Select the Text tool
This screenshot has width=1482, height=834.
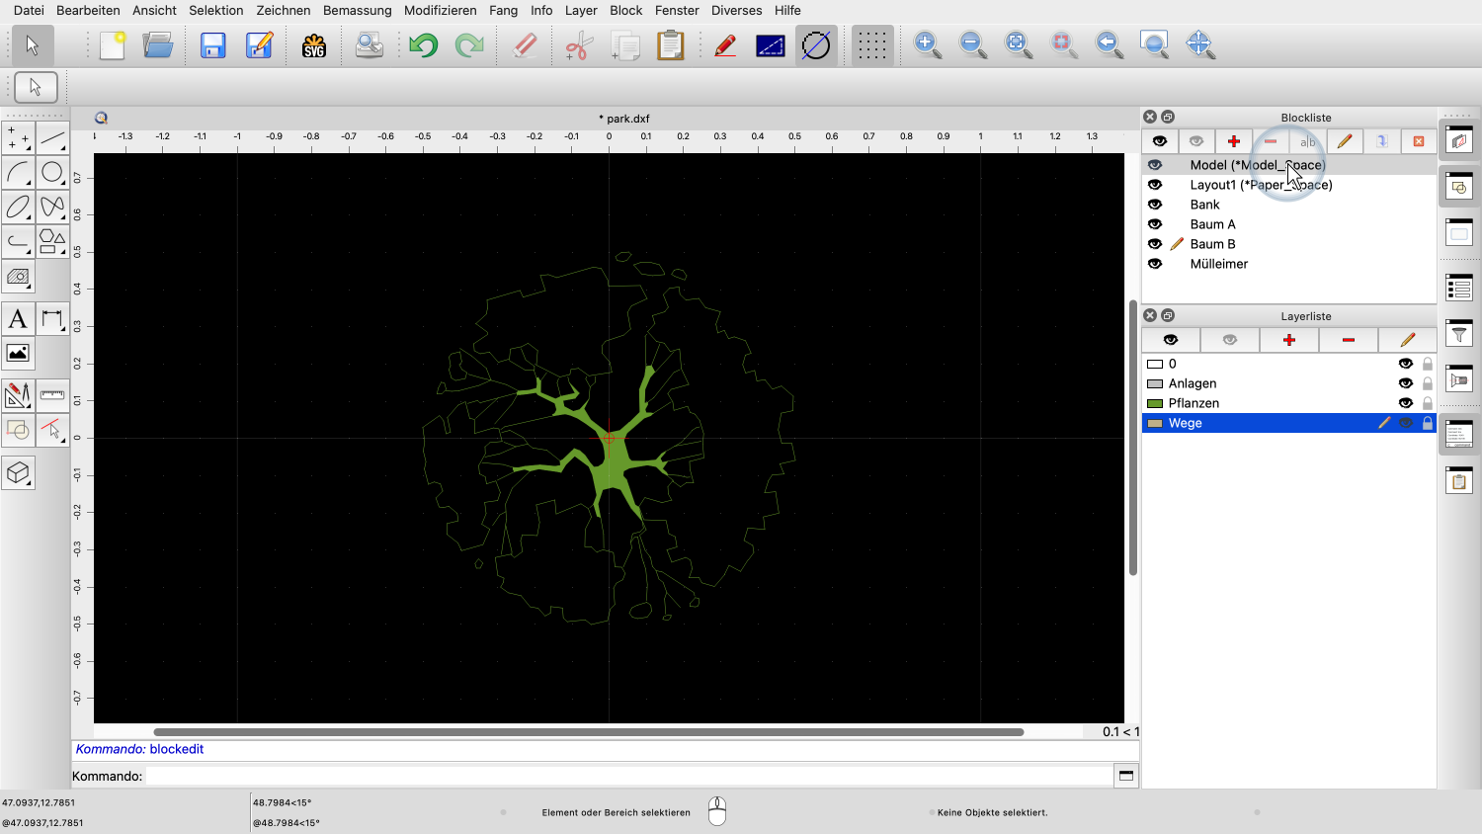coord(18,319)
